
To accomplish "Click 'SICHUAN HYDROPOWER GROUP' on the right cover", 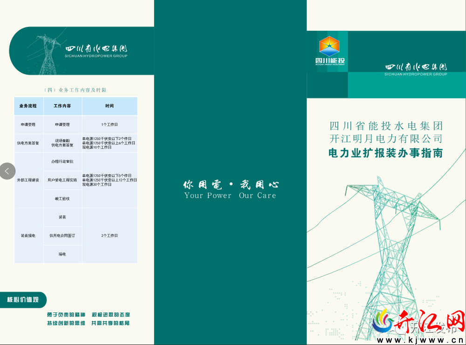I will tap(416, 74).
